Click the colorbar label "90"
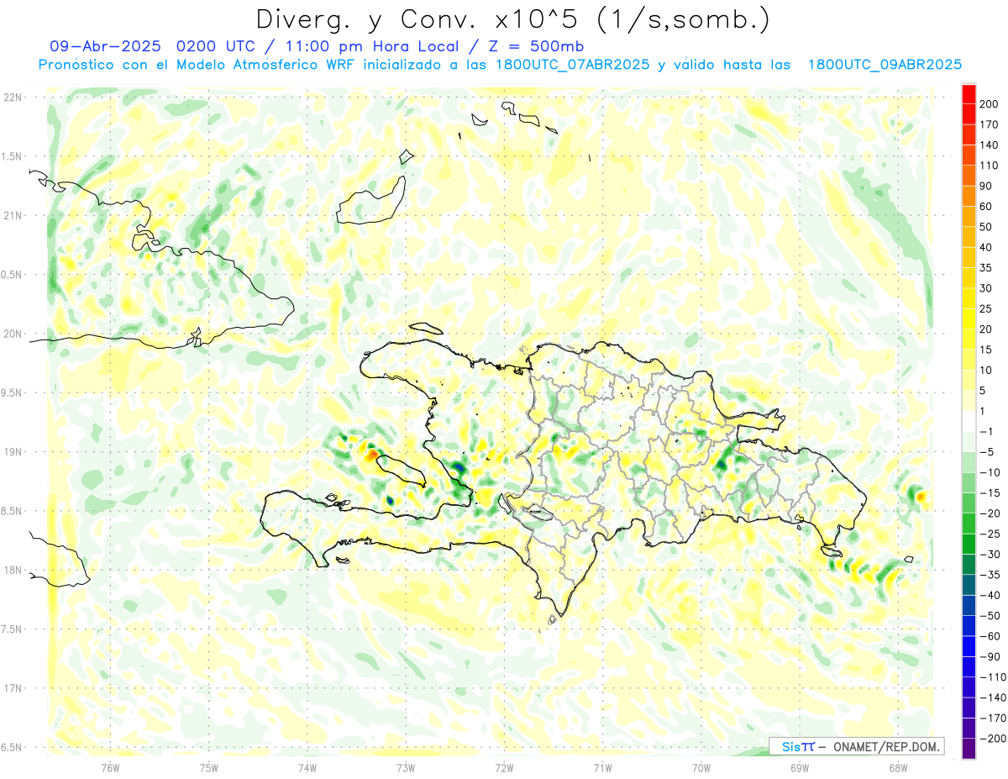1008x779 pixels. [x=986, y=186]
